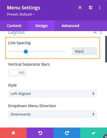Discard changes with the red X button
107x138 pixels.
pyautogui.click(x=13, y=133)
